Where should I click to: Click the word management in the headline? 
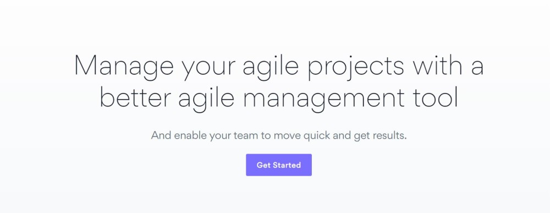pos(324,99)
